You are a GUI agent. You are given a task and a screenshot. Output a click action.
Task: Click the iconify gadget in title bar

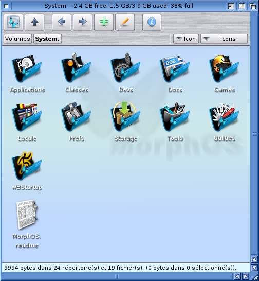(231, 6)
